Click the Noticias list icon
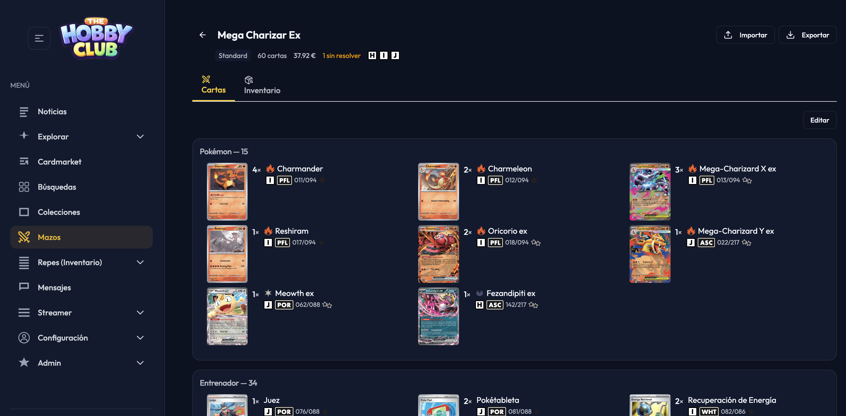Image resolution: width=846 pixels, height=416 pixels. tap(24, 112)
